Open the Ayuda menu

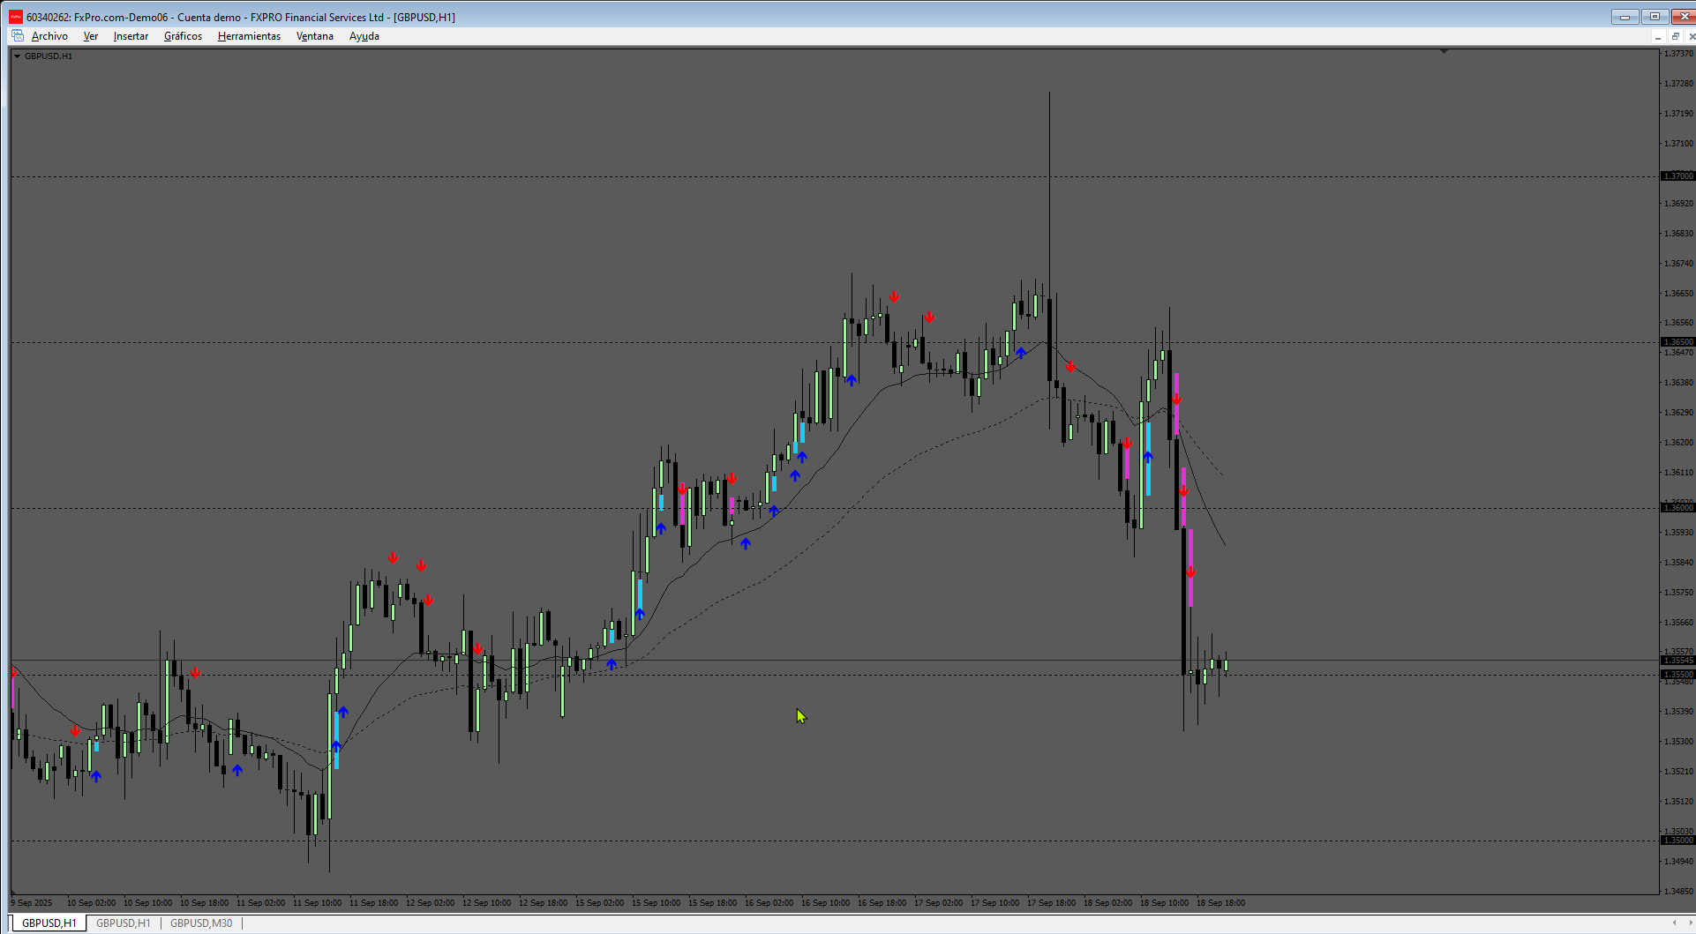click(364, 36)
